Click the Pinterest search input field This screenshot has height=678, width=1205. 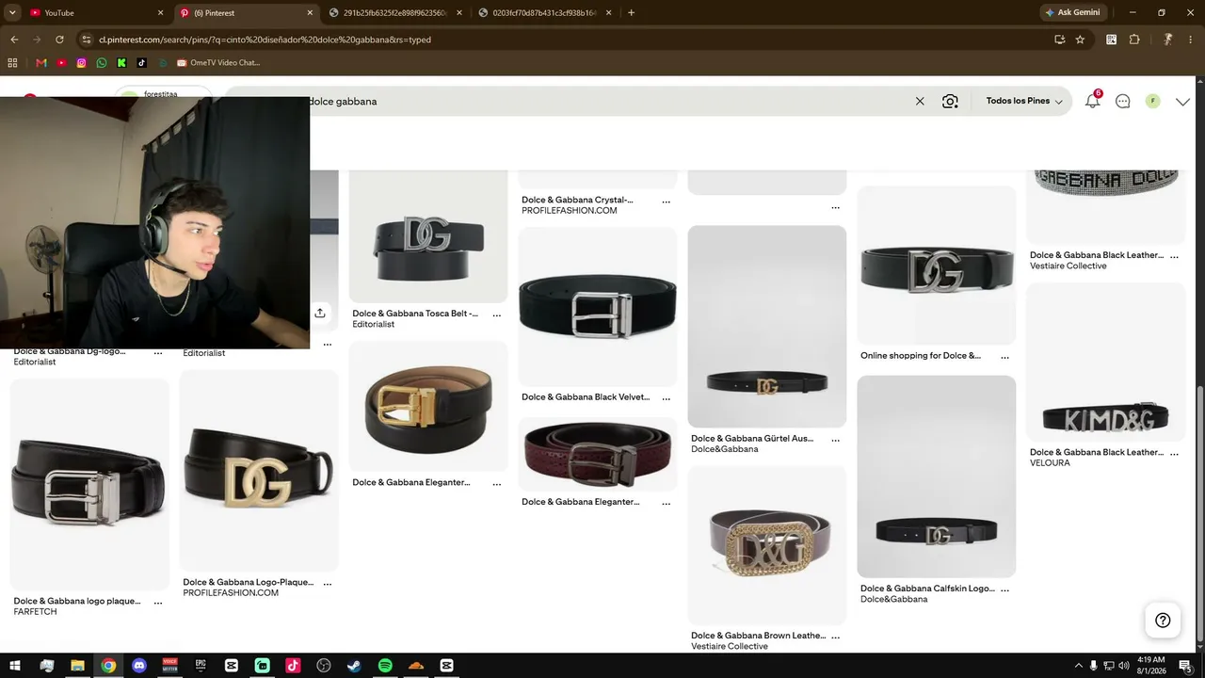pos(602,101)
